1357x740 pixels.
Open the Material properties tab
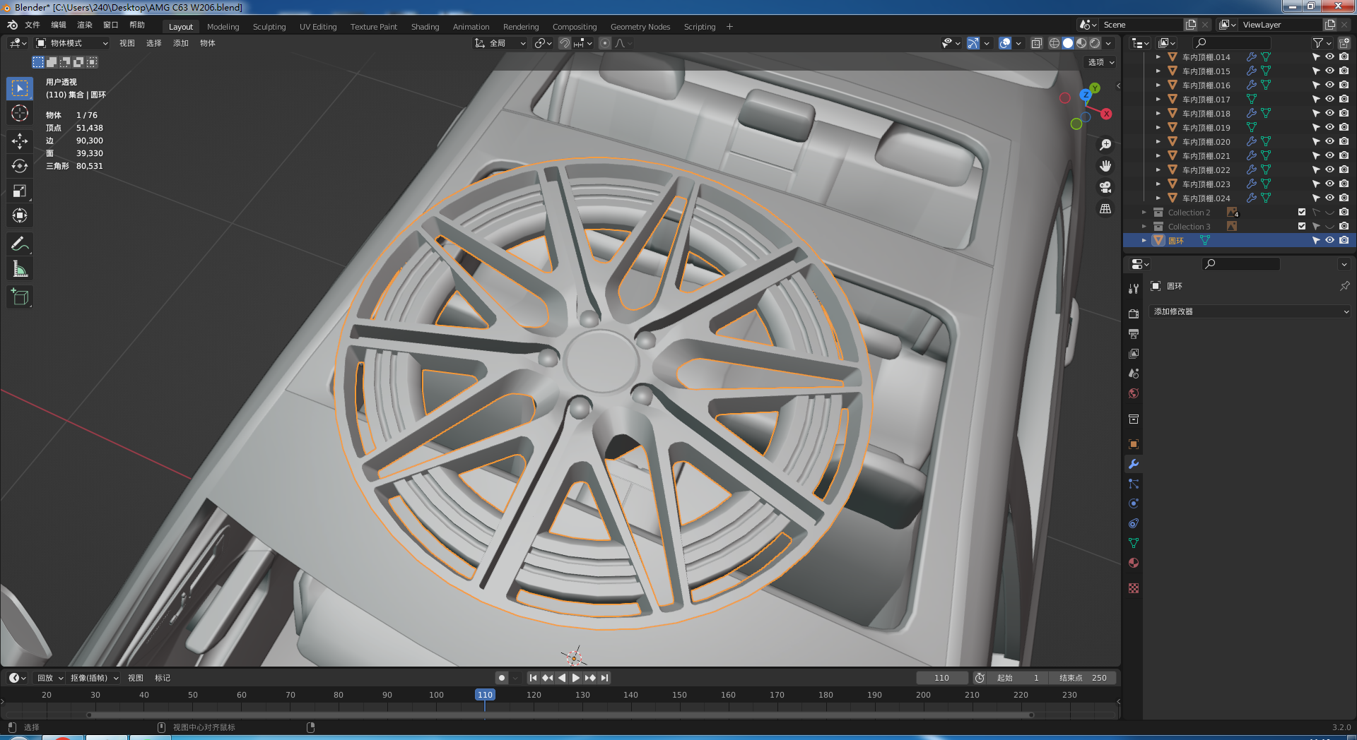[x=1134, y=563]
